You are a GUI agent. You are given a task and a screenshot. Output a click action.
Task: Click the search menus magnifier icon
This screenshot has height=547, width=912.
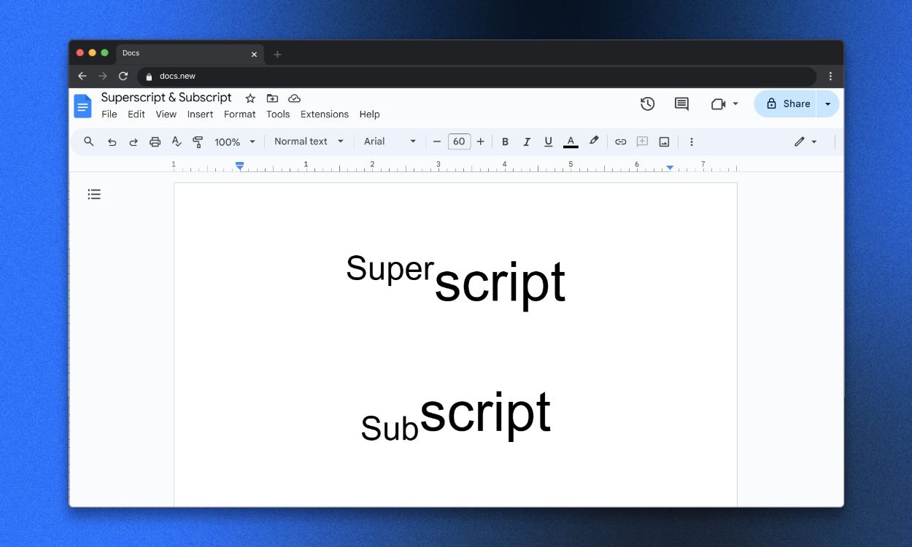pos(89,141)
